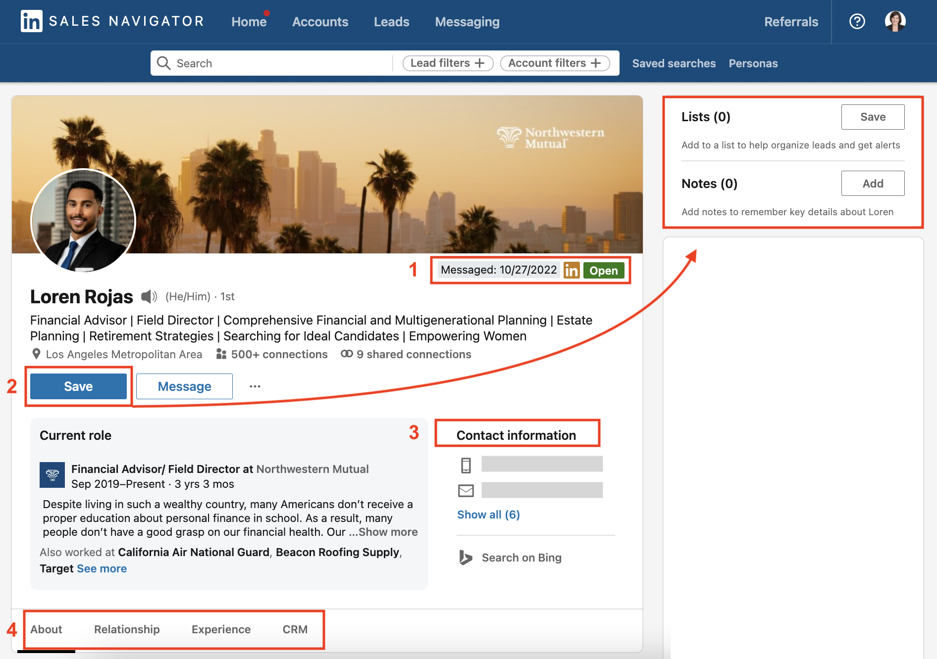Screen dimensions: 937x659
Task: Click the LinkedIn premium badge icon
Action: tap(572, 270)
